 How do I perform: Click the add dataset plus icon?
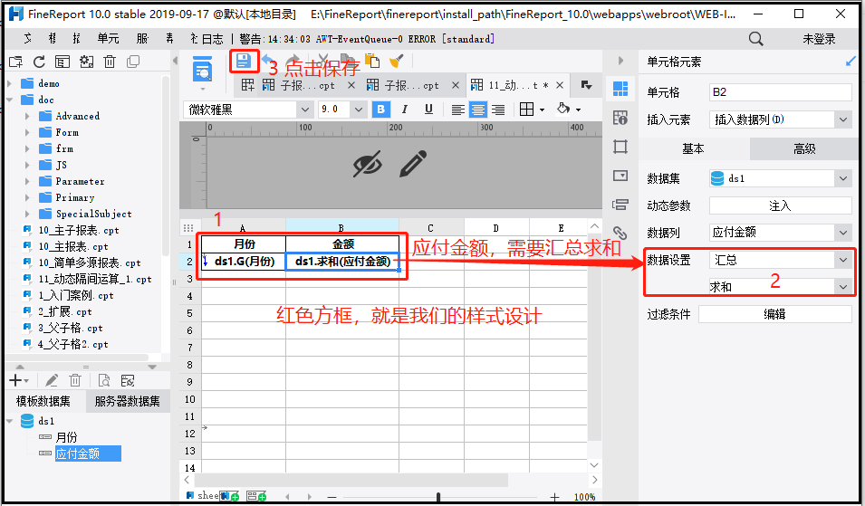(x=15, y=380)
